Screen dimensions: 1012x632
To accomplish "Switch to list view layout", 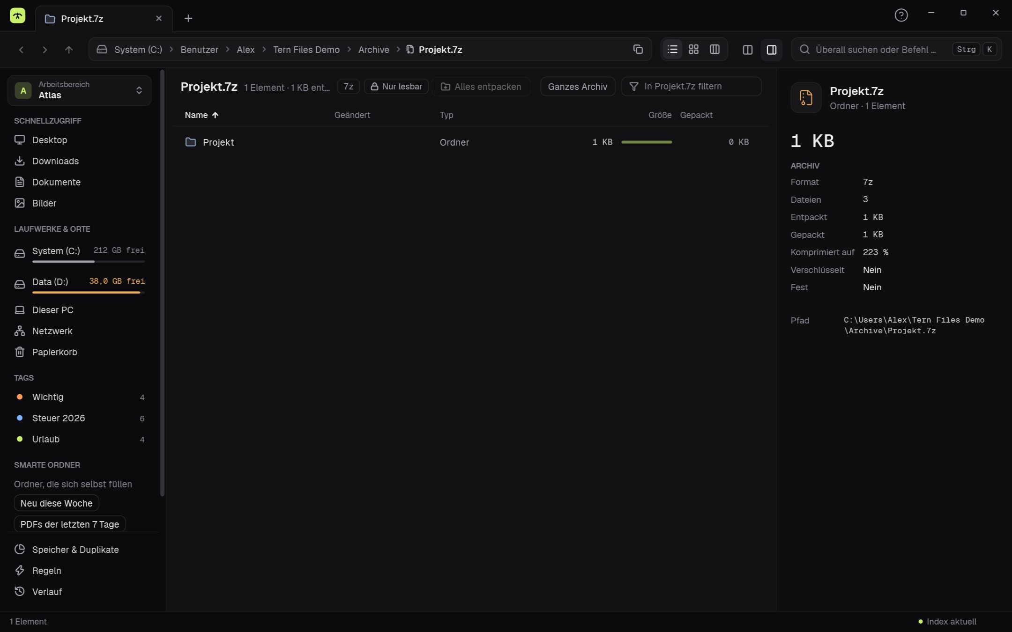I will coord(672,49).
